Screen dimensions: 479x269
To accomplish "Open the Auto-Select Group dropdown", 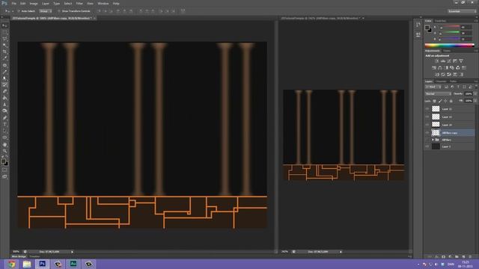I will tap(45, 11).
